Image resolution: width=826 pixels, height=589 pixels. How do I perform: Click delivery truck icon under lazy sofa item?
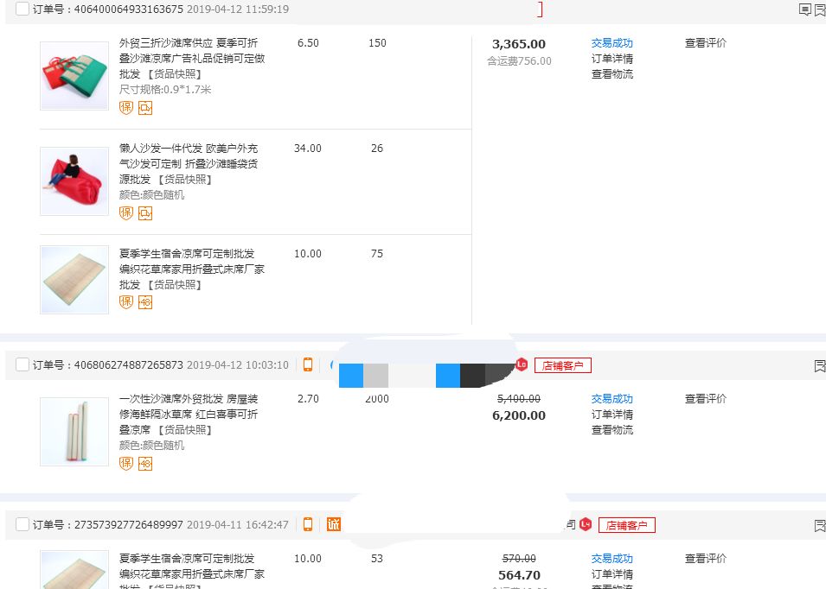click(x=145, y=212)
